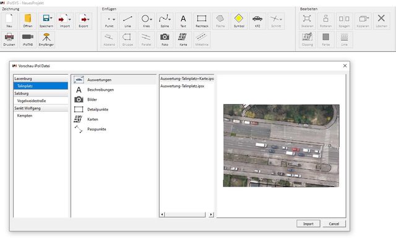
Task: Choose the Passpunkte category
Action: (x=114, y=129)
